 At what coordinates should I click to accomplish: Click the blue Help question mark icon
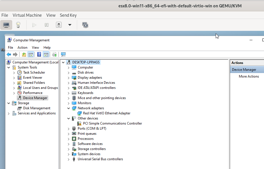click(x=39, y=54)
